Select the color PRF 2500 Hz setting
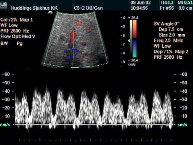The width and height of the screenshot is (193, 145). (15, 31)
